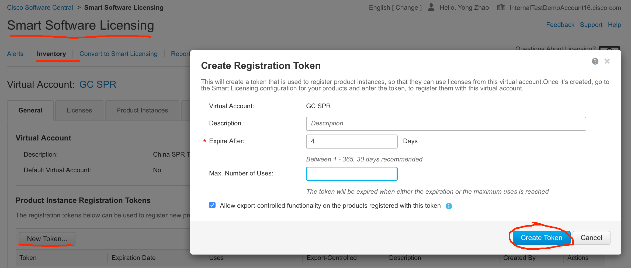Image resolution: width=631 pixels, height=268 pixels.
Task: Click the Cancel button
Action: click(591, 238)
